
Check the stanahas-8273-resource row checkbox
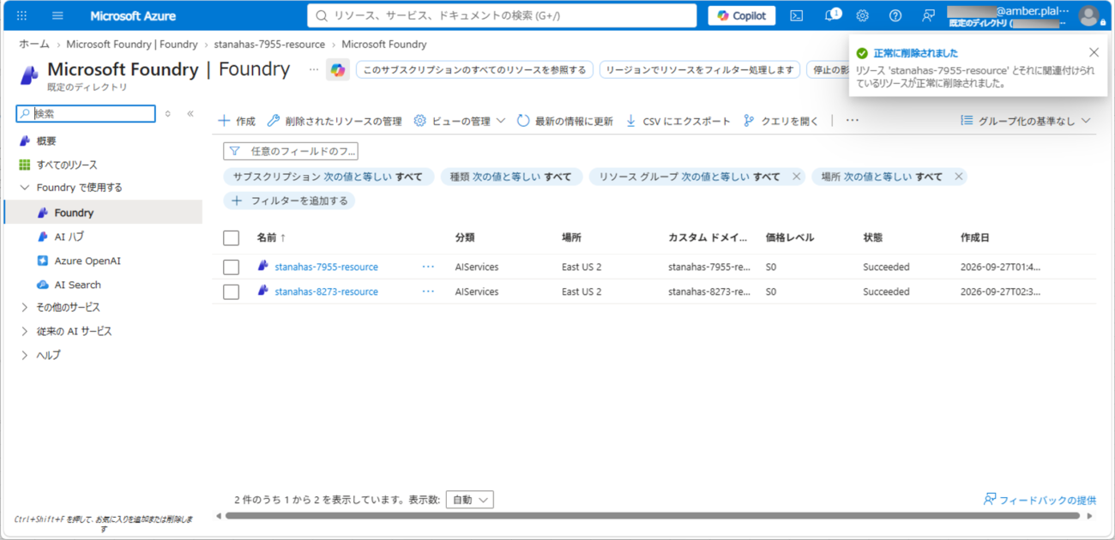coord(231,291)
